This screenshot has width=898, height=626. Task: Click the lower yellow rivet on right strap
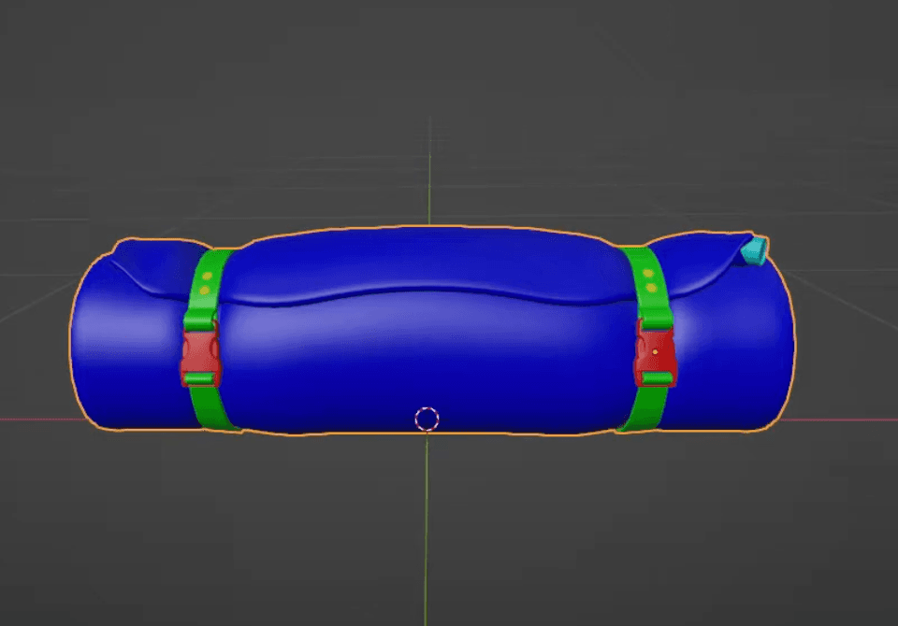(x=651, y=288)
